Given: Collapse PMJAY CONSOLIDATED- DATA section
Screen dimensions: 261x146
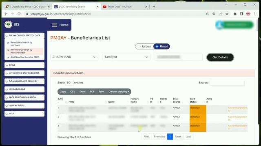Looking at the screenshot, I should [x=24, y=36].
